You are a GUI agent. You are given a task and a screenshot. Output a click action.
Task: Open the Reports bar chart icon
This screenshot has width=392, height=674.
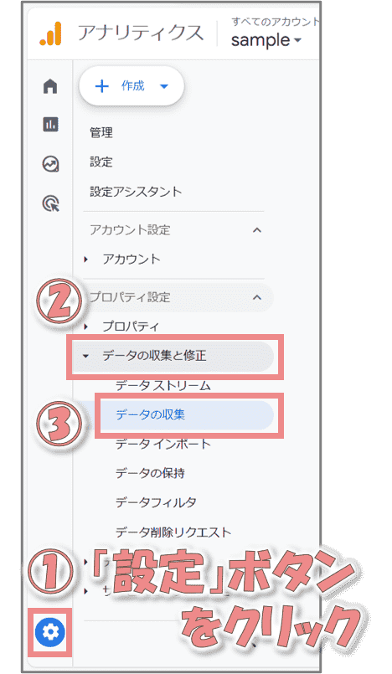pyautogui.click(x=50, y=125)
